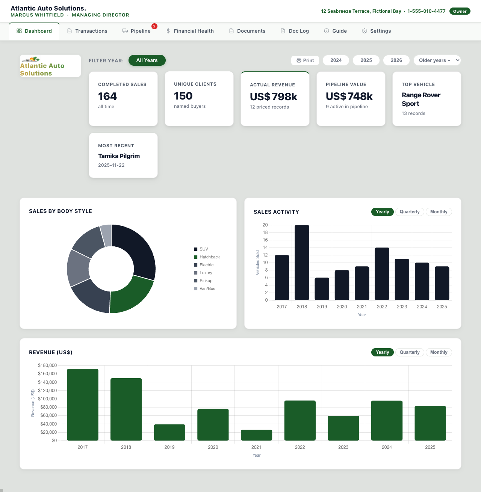481x492 pixels.
Task: Click the Print button
Action: point(305,60)
